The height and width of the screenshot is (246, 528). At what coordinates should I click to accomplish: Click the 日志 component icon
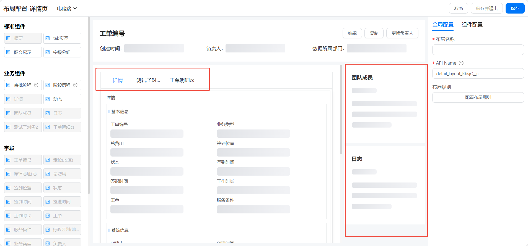(x=48, y=113)
